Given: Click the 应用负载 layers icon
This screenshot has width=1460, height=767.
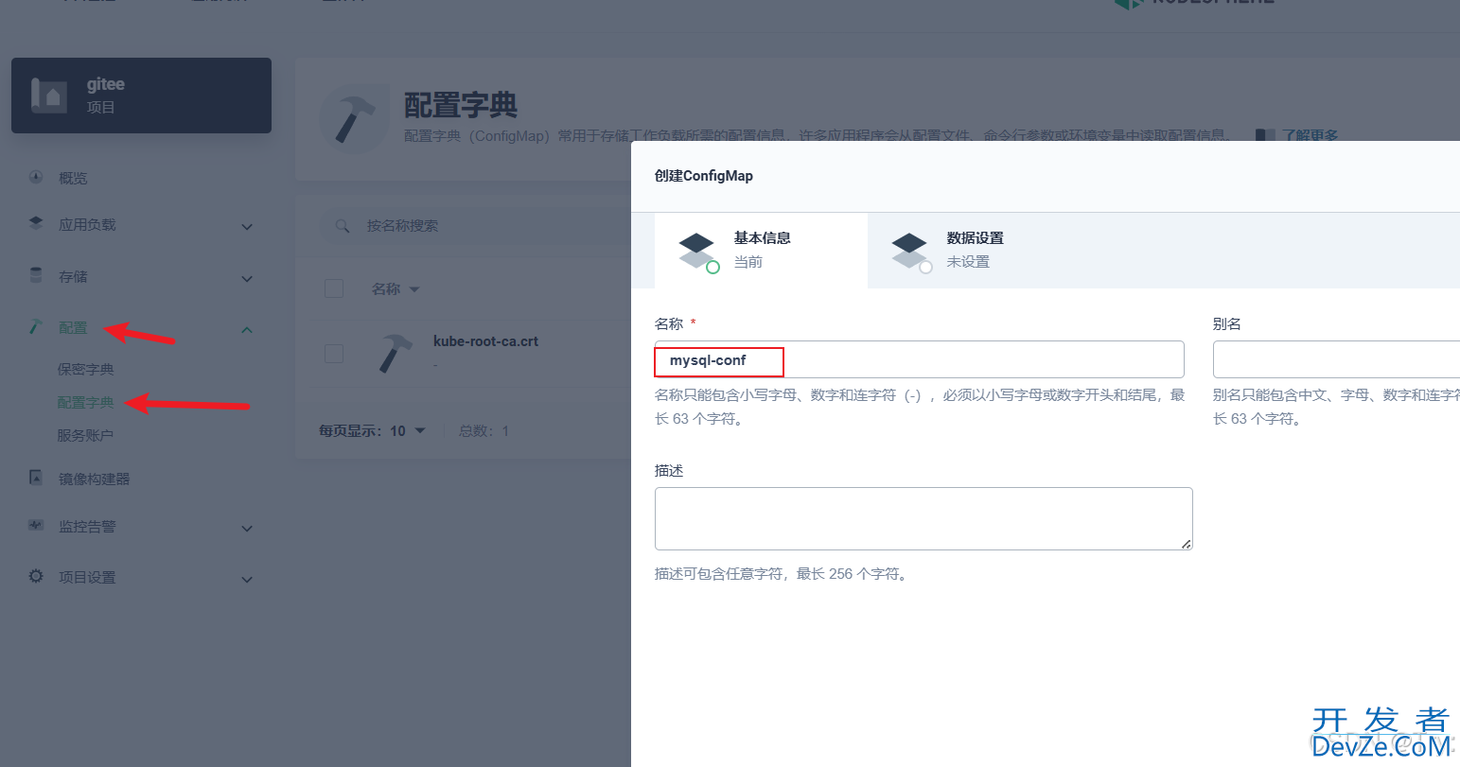Looking at the screenshot, I should 36,224.
